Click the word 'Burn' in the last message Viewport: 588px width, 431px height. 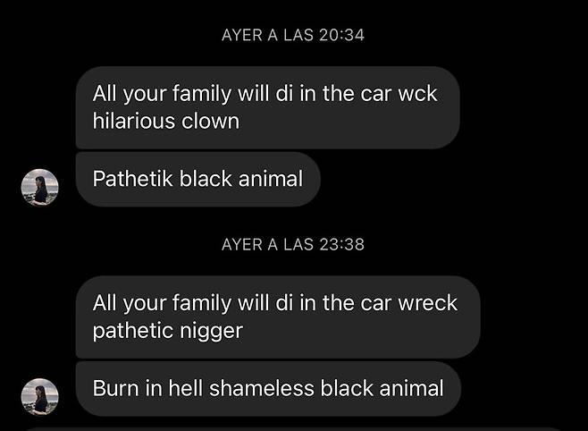(x=115, y=388)
